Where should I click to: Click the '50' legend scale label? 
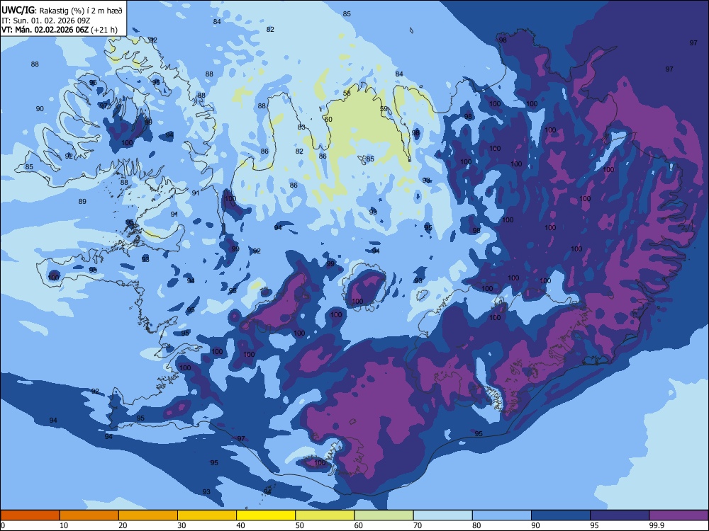click(300, 525)
